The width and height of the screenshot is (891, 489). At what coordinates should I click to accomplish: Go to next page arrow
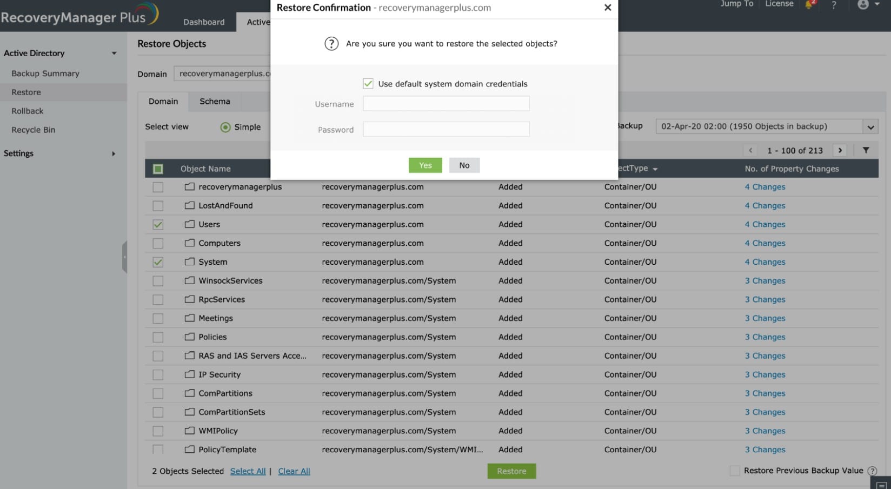[x=840, y=150]
